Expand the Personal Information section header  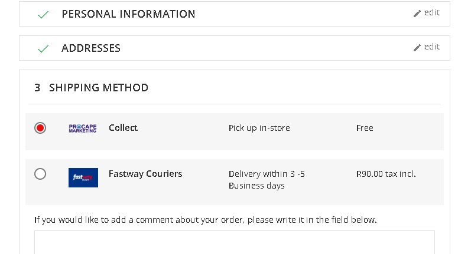pyautogui.click(x=128, y=14)
